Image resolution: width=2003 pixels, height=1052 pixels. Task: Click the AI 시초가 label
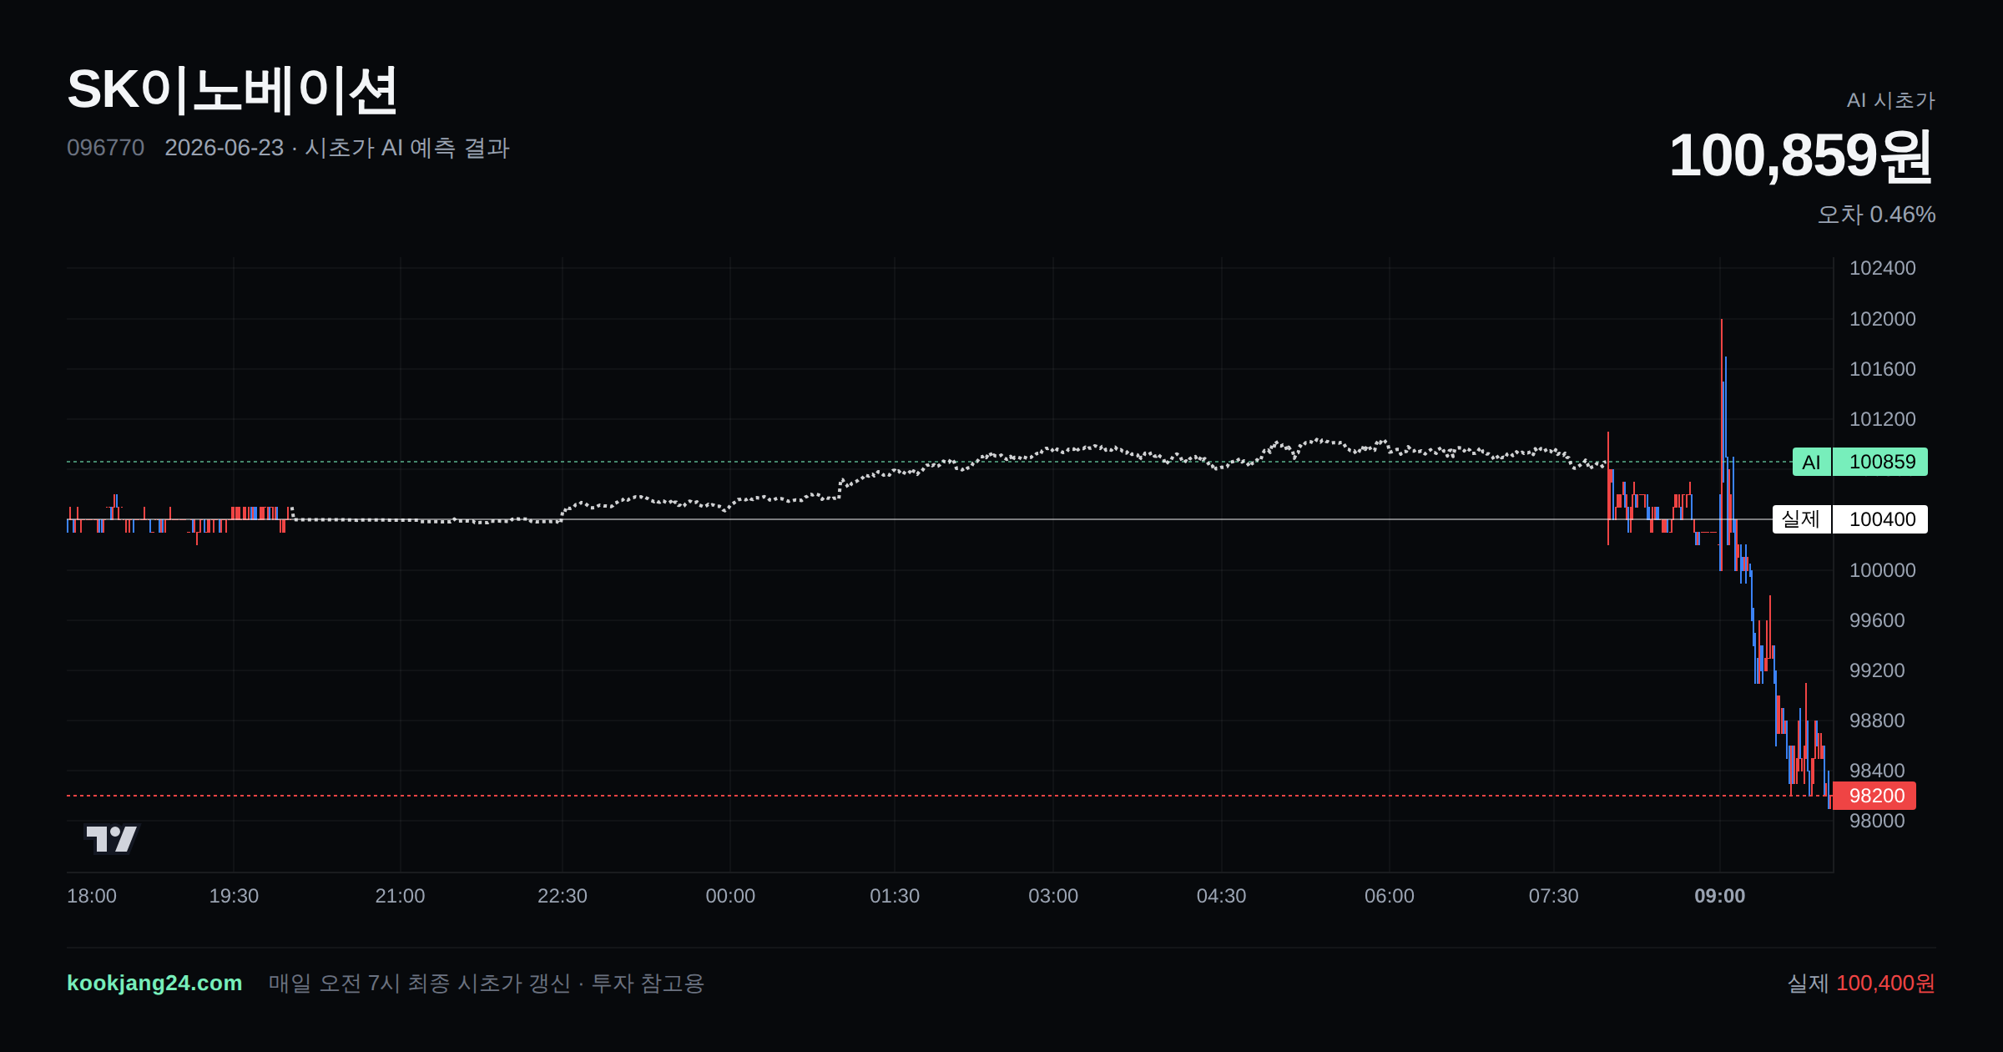[1891, 100]
